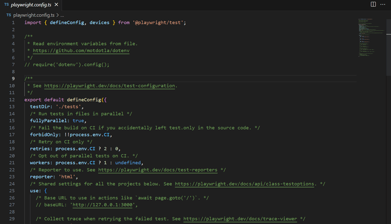Open the test-reporters documentation link

click(x=158, y=170)
